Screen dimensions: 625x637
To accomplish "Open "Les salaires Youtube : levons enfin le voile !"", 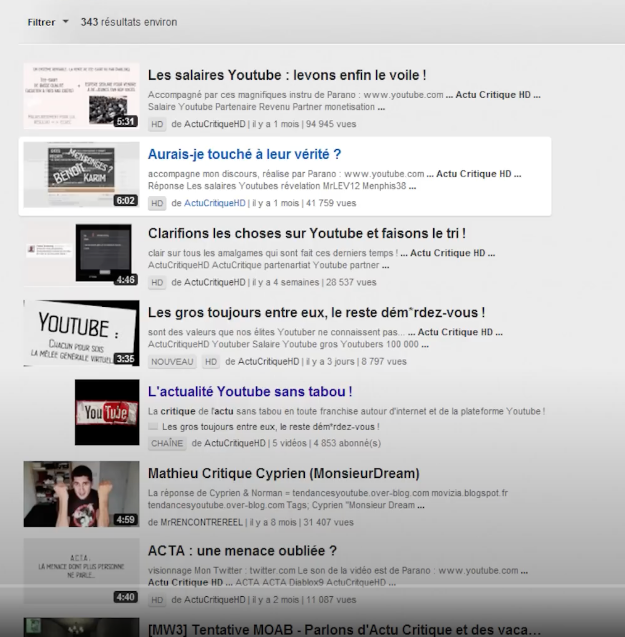I will 287,75.
